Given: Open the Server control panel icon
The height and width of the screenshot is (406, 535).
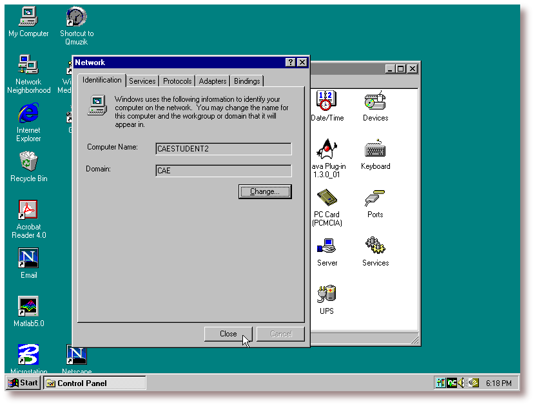Looking at the screenshot, I should (x=327, y=246).
